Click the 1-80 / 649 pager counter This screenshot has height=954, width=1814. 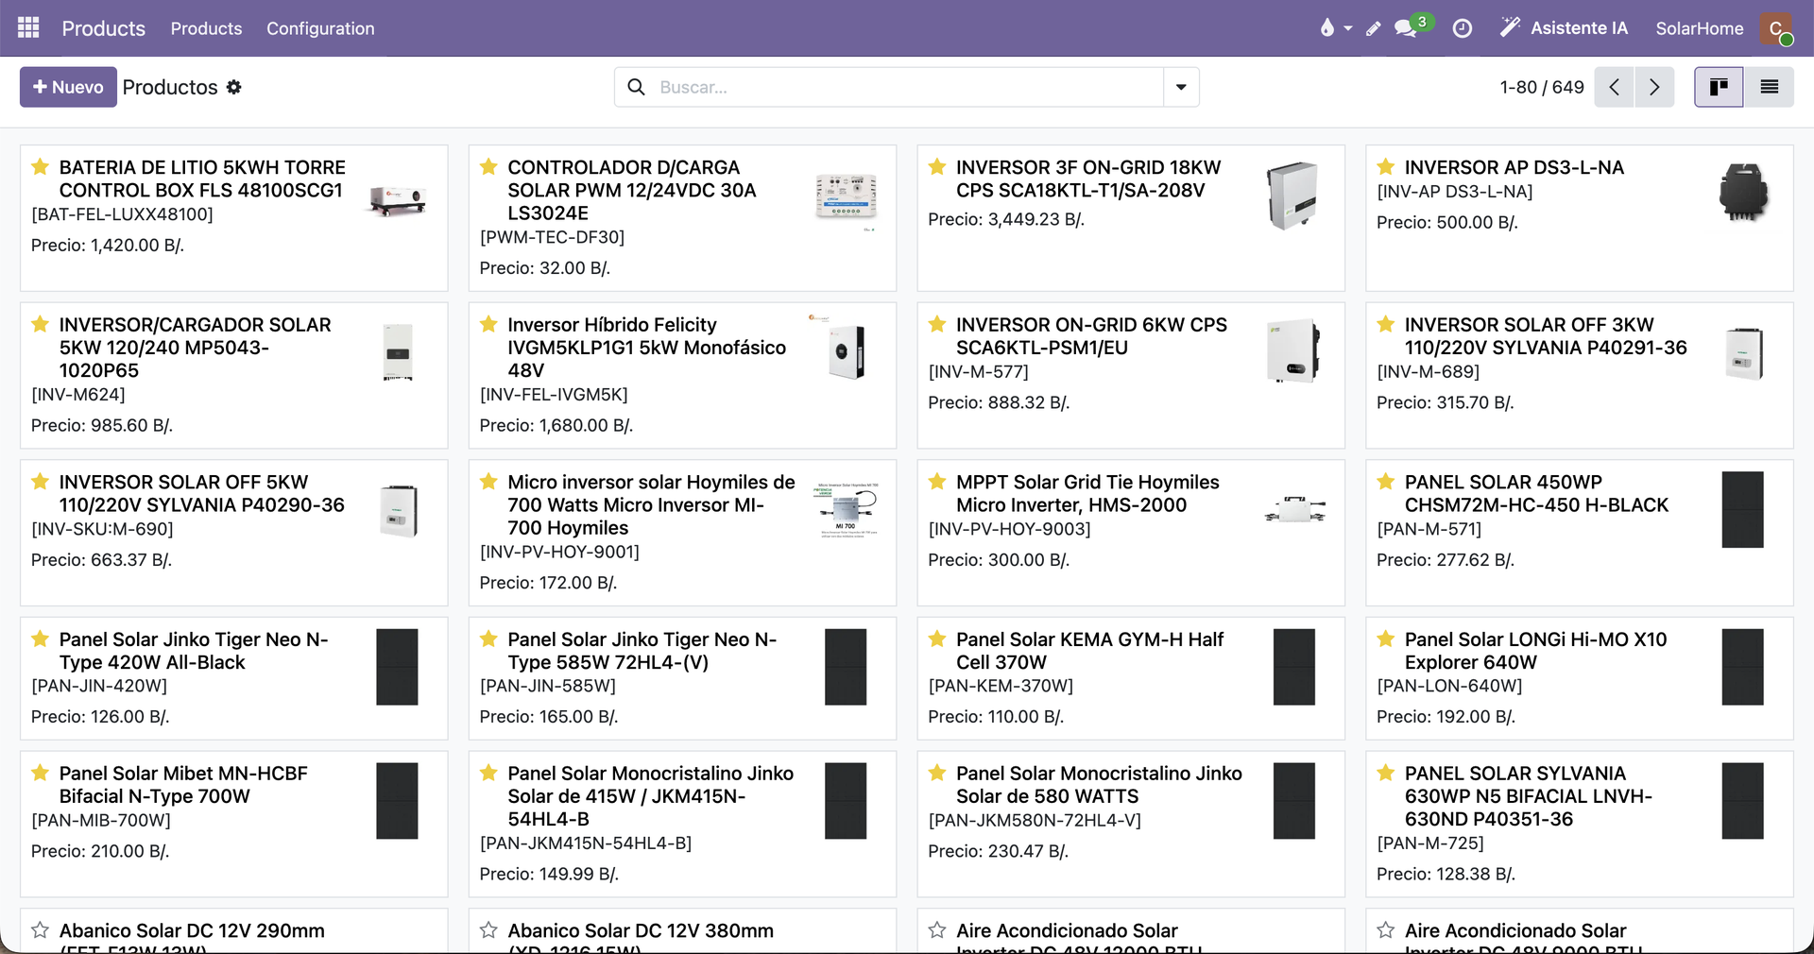coord(1542,87)
